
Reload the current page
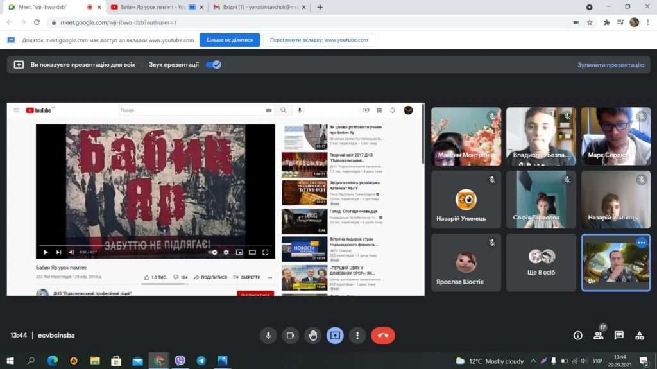37,22
